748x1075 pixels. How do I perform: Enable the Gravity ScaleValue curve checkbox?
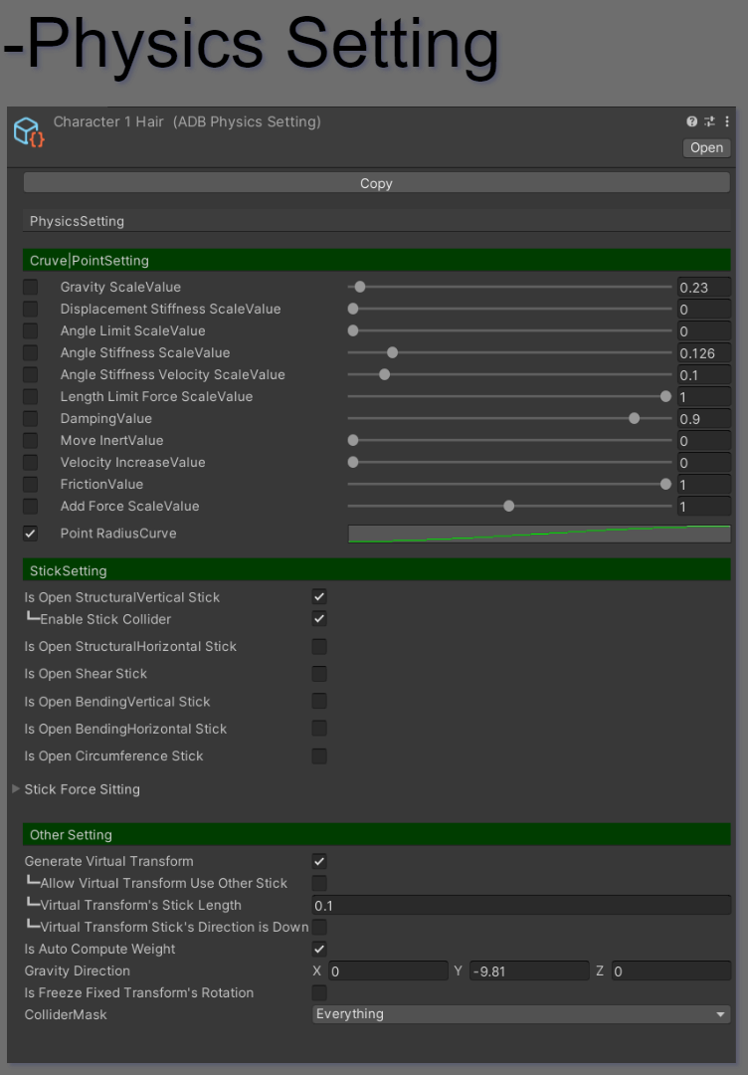tap(31, 288)
